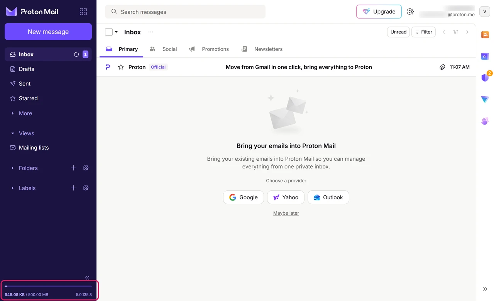Dismiss import with Maybe later link
494x301 pixels.
[x=286, y=213]
